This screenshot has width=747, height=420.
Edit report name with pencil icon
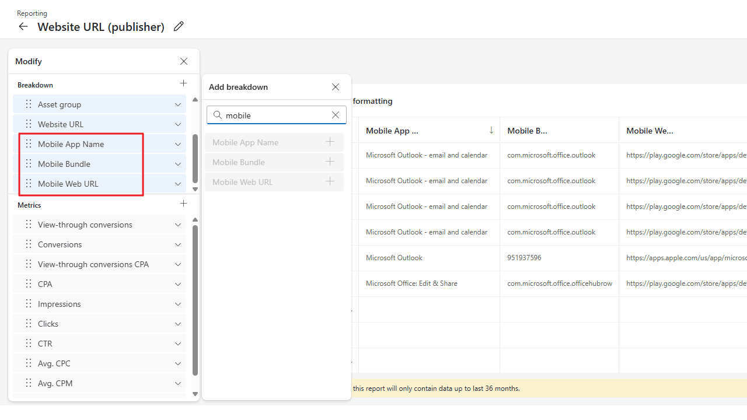coord(179,26)
